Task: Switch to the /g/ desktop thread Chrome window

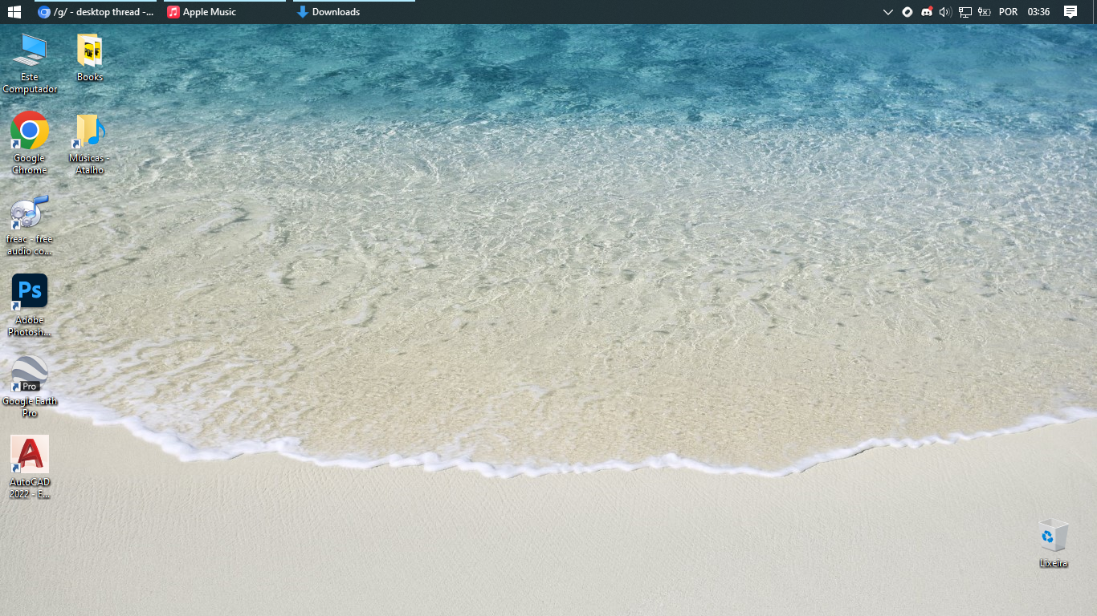Action: pyautogui.click(x=96, y=12)
